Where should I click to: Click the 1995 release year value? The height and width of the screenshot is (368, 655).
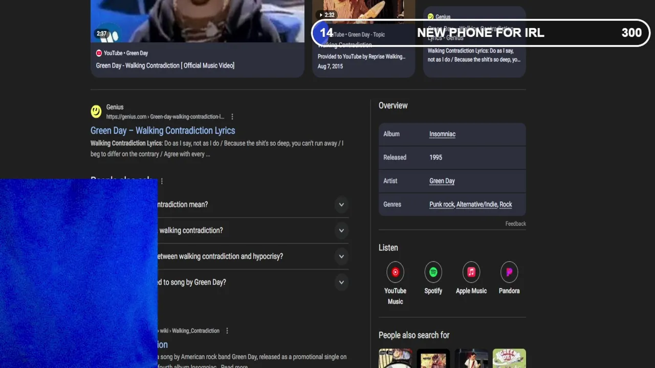tap(435, 157)
